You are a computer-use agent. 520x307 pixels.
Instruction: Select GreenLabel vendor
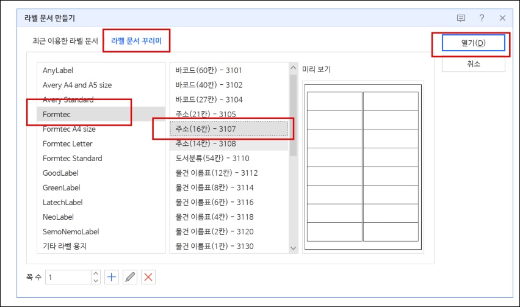coord(101,187)
